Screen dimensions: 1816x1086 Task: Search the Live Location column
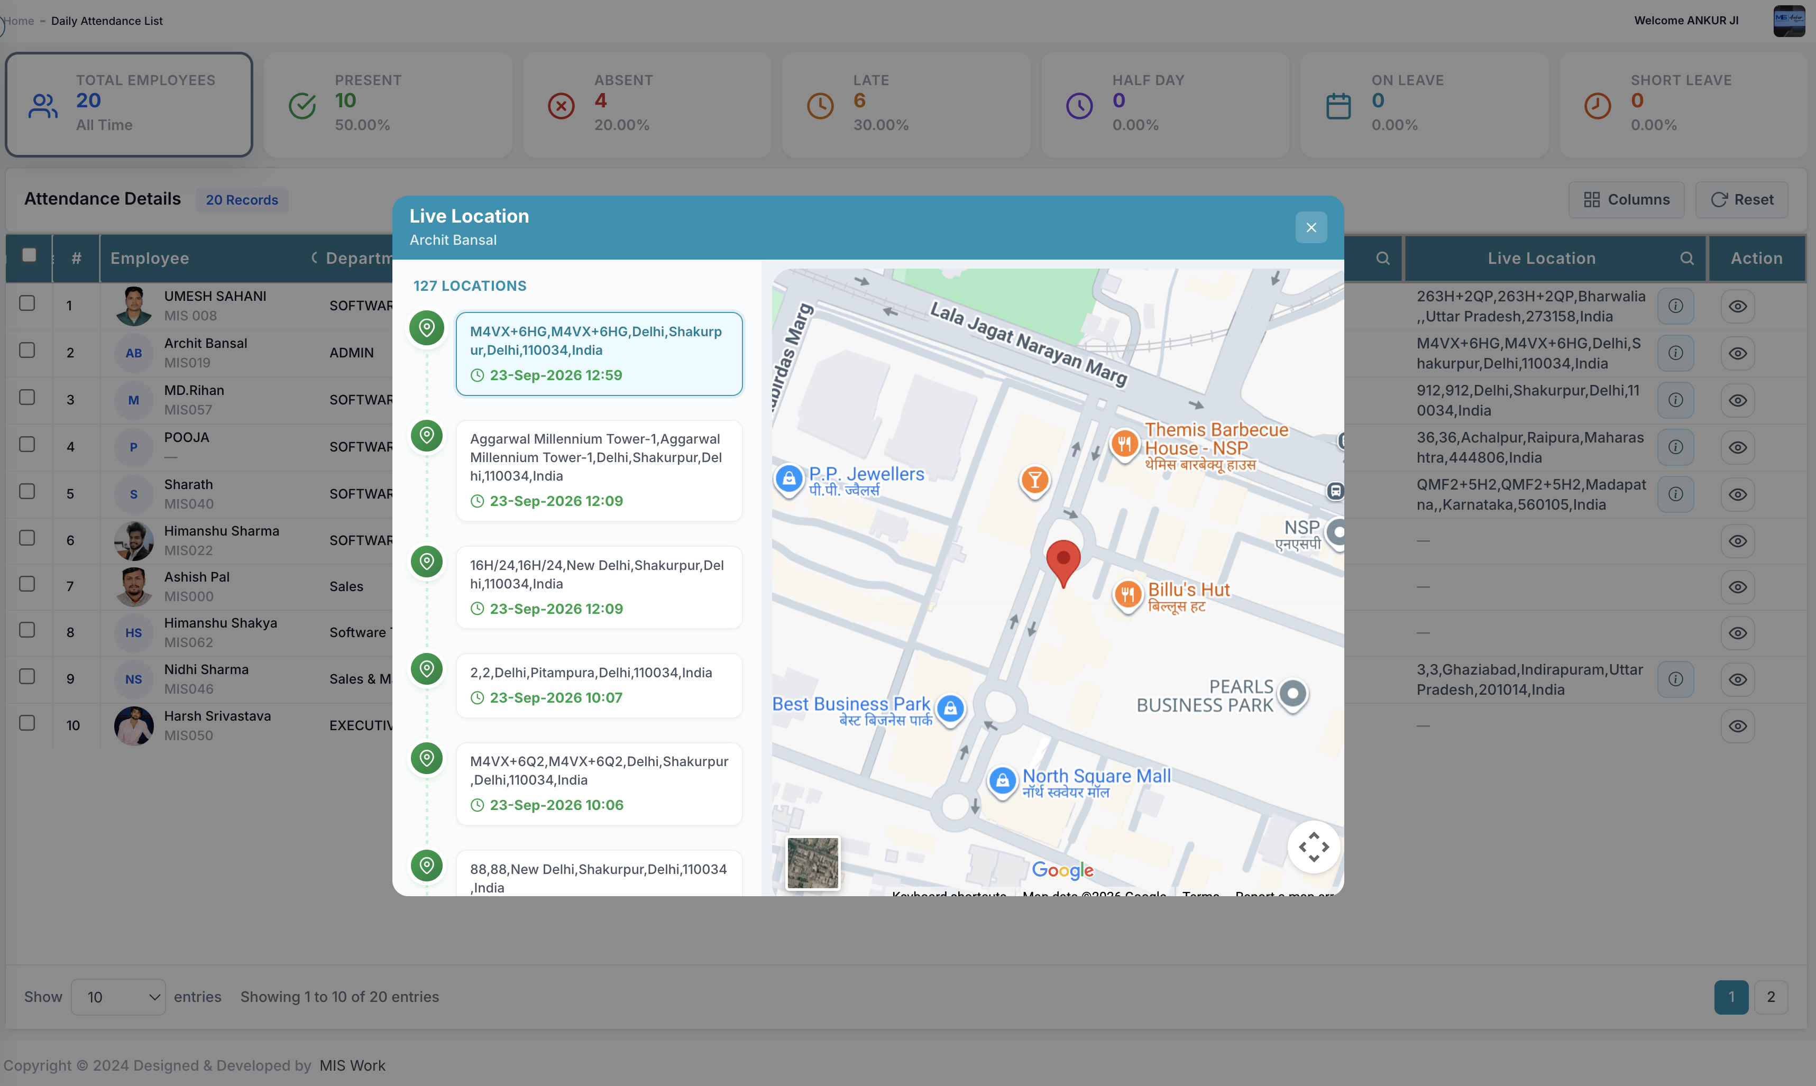click(x=1686, y=259)
